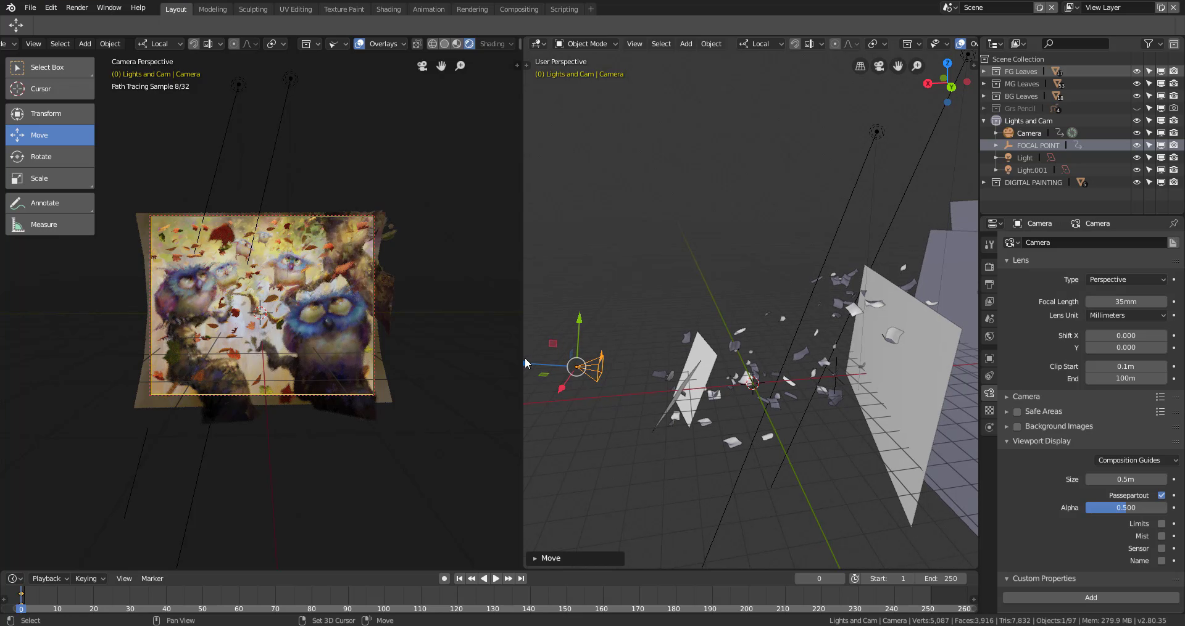
Task: Enable the Mist checkbox
Action: click(x=1162, y=536)
